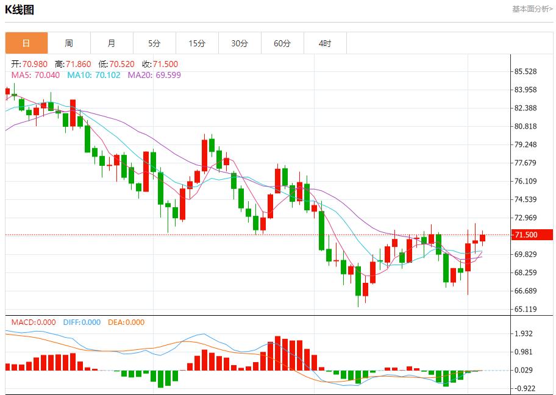The height and width of the screenshot is (395, 556).
Task: Choose the 15分 interval tab
Action: [197, 43]
